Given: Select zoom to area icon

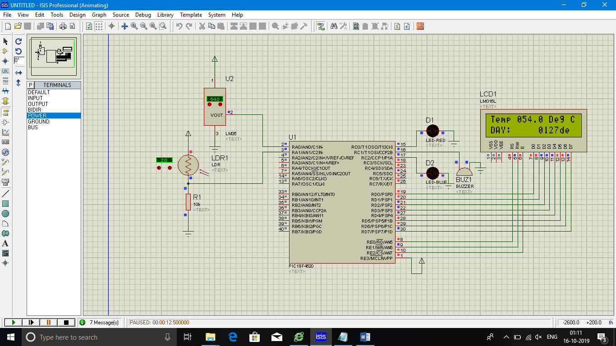Looking at the screenshot, I should tap(163, 26).
